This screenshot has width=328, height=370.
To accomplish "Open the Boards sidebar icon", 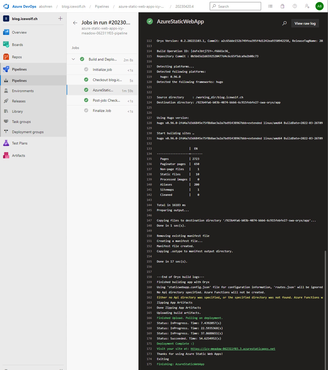I will [x=6, y=44].
